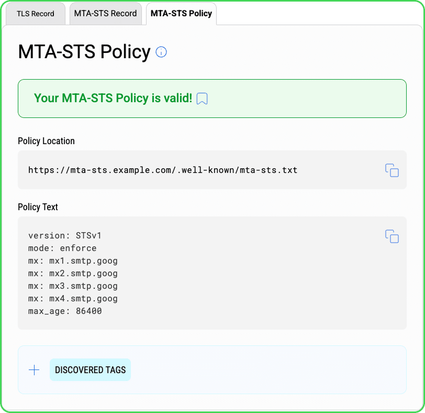Click the DISCOVERED TAGS chip
This screenshot has width=425, height=413.
[x=90, y=369]
